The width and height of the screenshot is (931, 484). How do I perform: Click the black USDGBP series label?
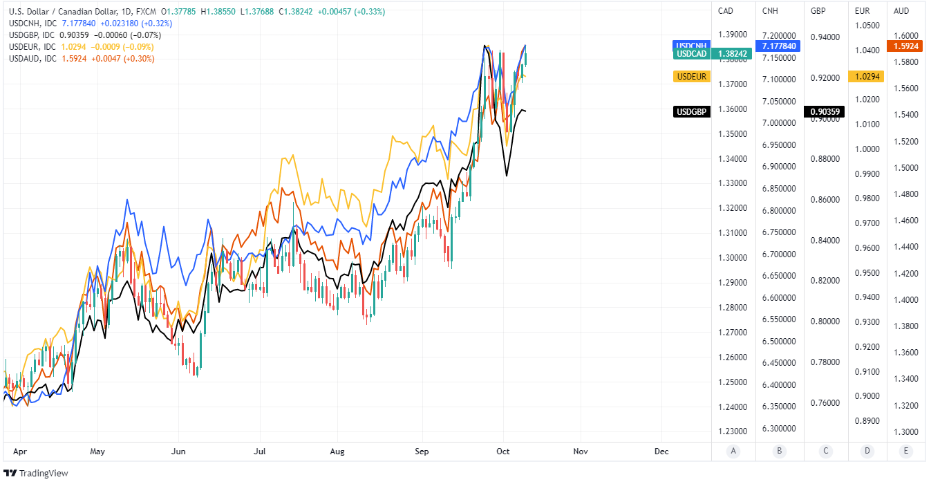click(x=692, y=111)
